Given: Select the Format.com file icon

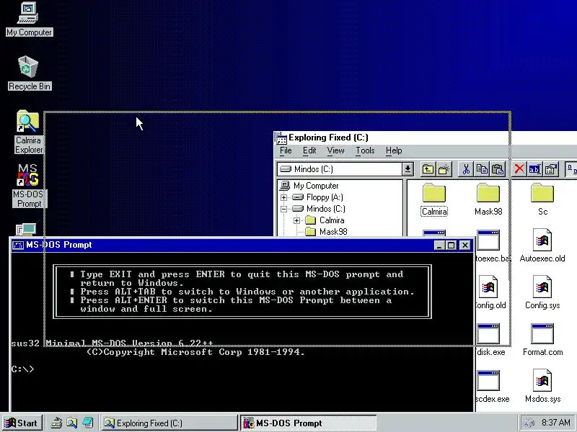Looking at the screenshot, I should pos(542,339).
